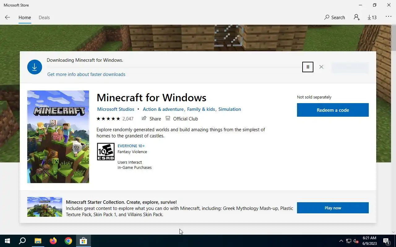Viewport: 396px width, 247px height.
Task: Restore down the Microsoft Store window
Action: tap(375, 5)
